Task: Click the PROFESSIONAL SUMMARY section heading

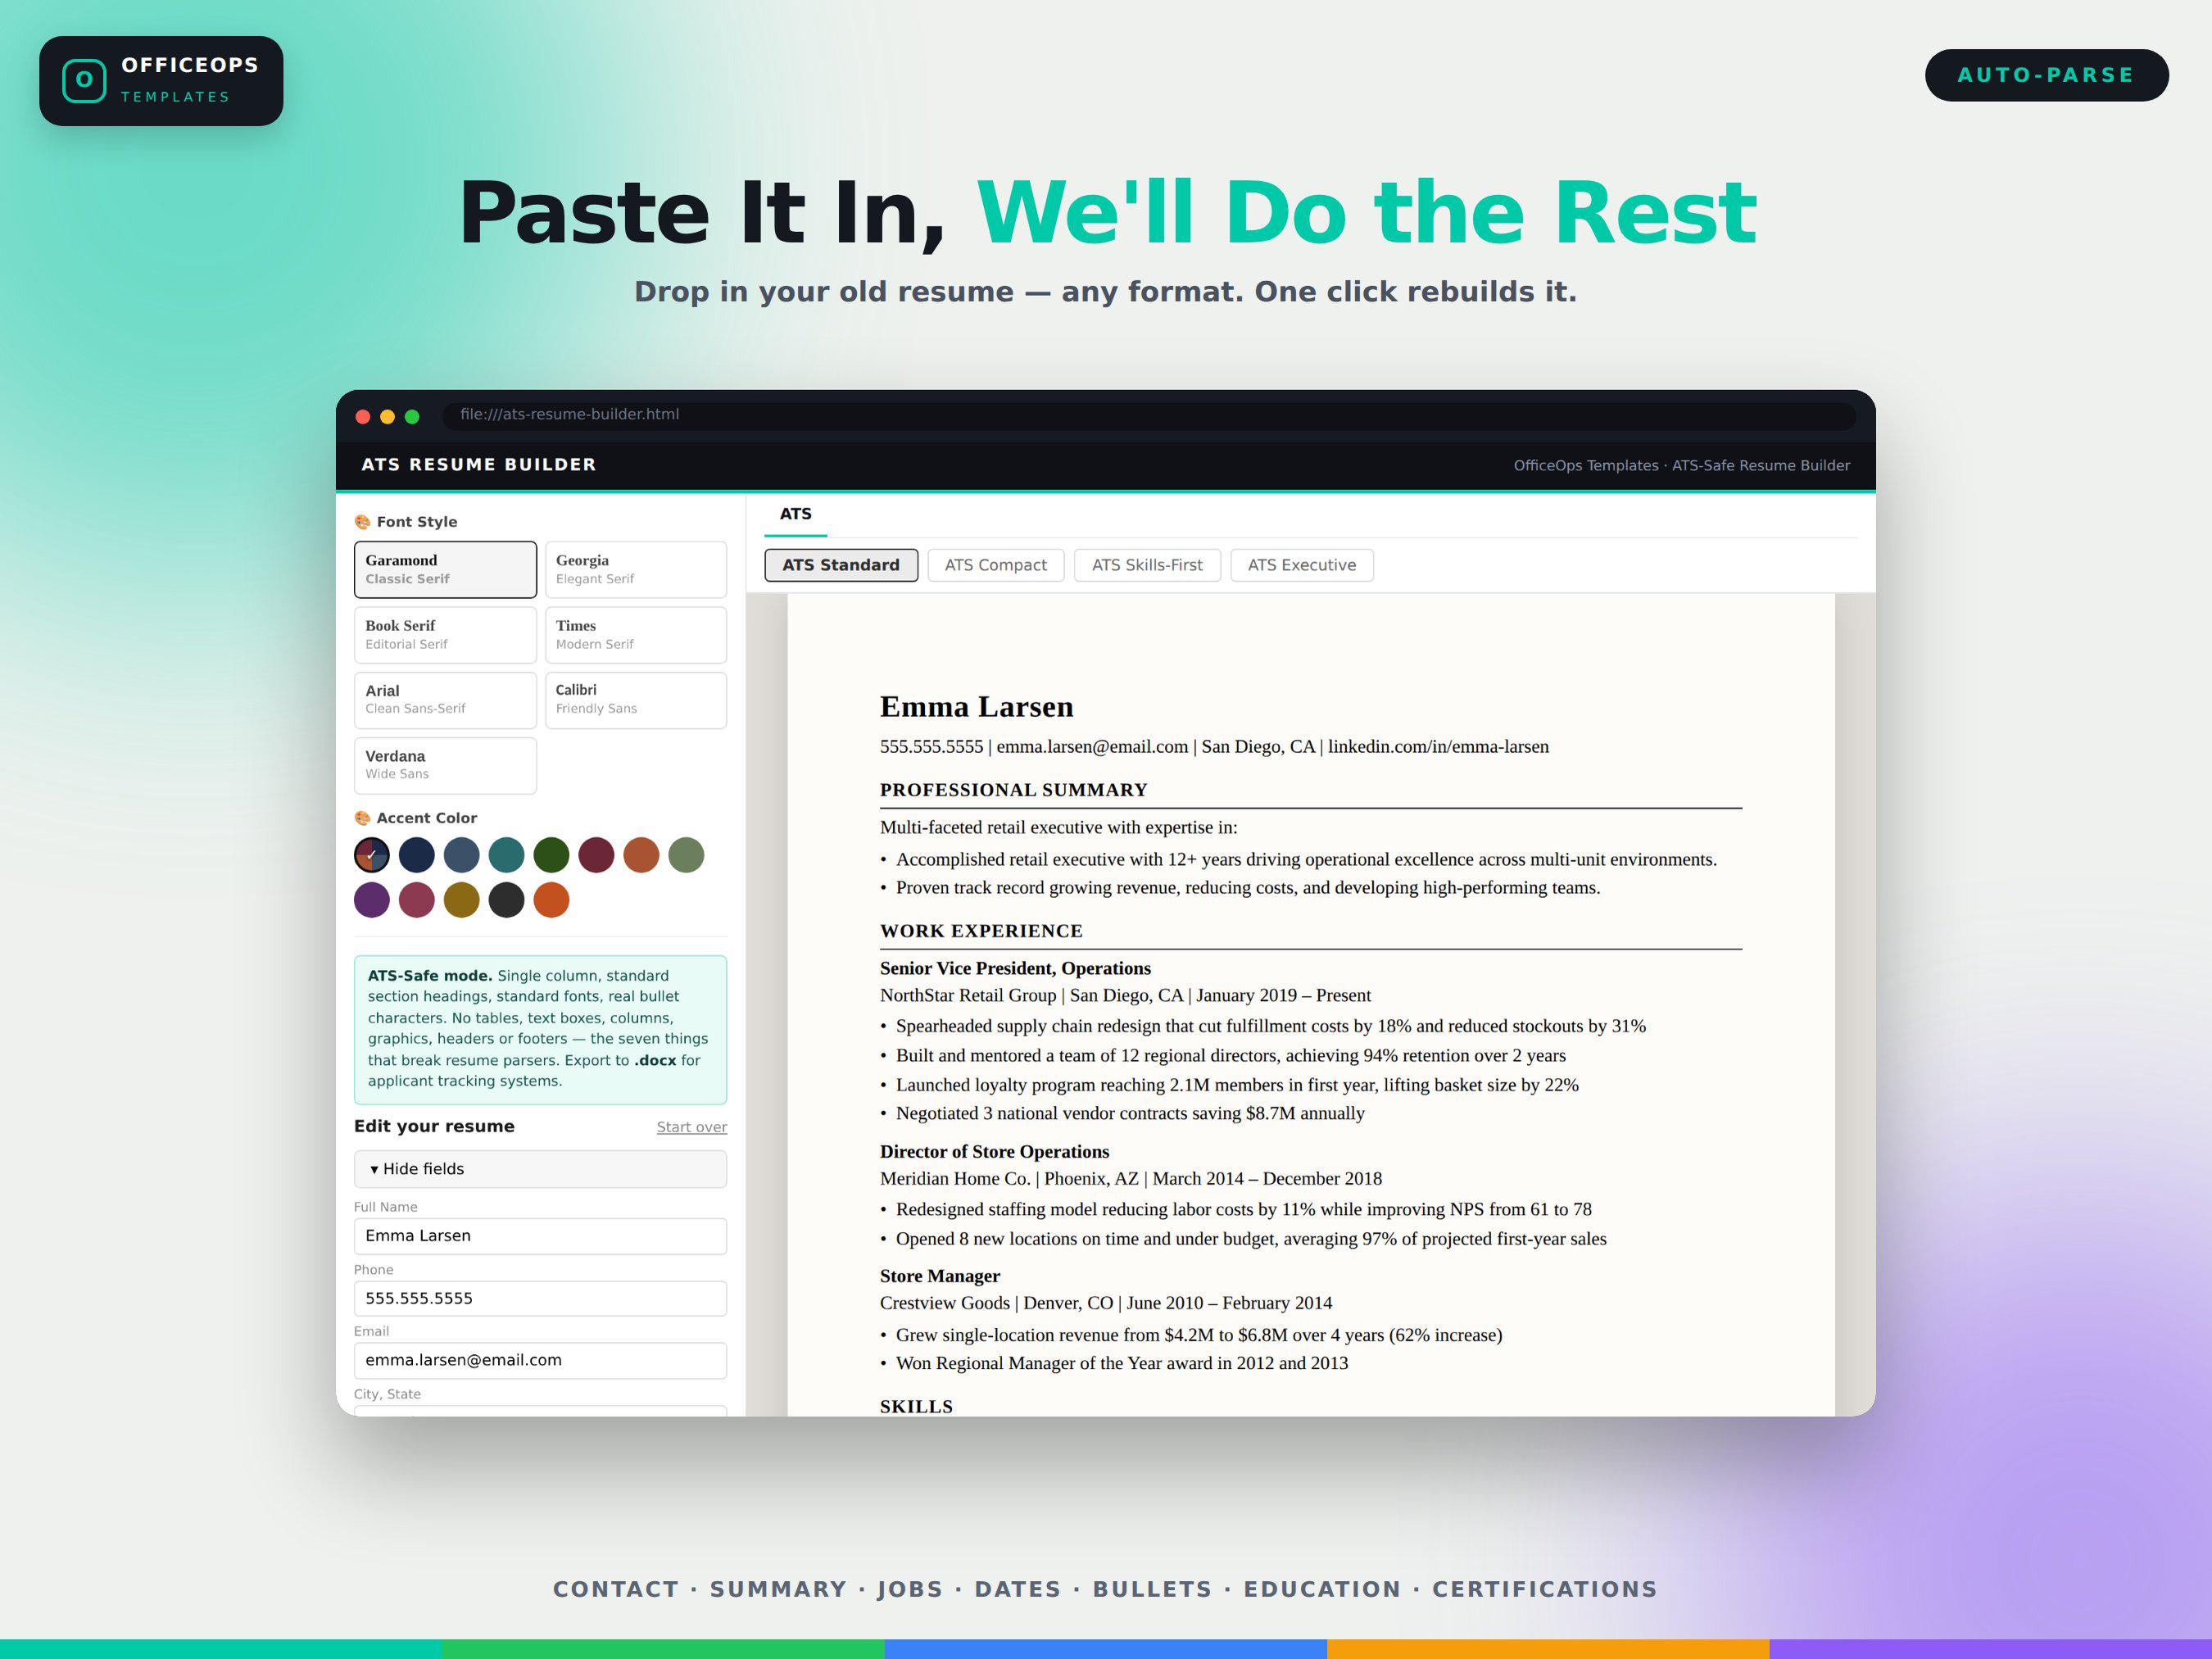Action: click(x=1013, y=790)
